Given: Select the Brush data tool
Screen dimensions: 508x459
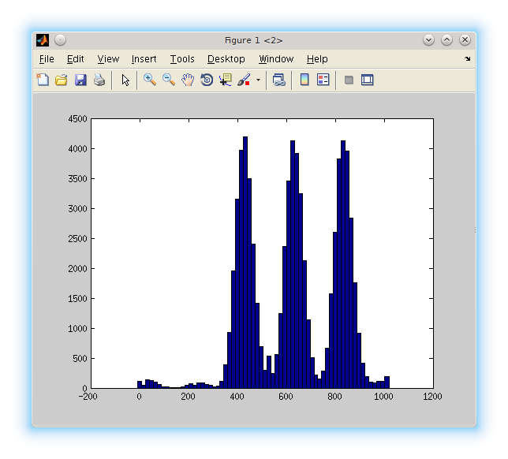Looking at the screenshot, I should (244, 80).
